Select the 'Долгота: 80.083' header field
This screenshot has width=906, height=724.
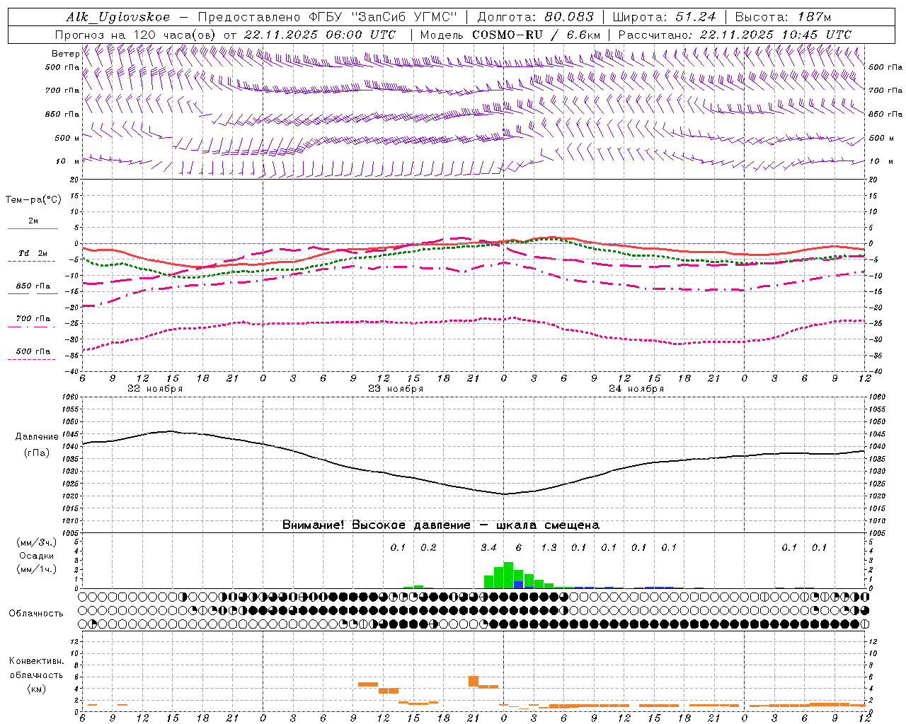click(x=537, y=17)
